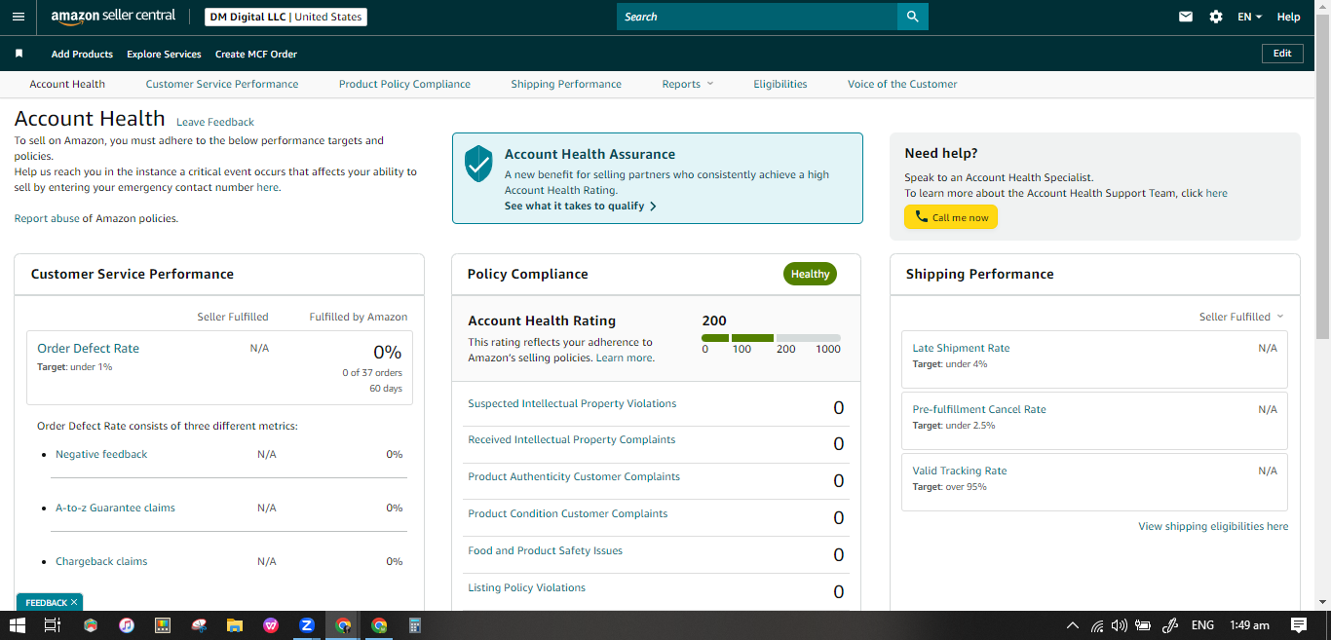Open File Explorer from the taskbar
Viewport: 1331px width, 640px height.
coord(234,625)
